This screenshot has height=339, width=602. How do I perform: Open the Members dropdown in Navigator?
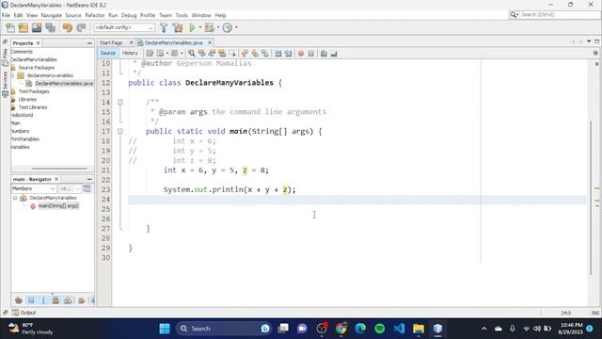click(34, 188)
